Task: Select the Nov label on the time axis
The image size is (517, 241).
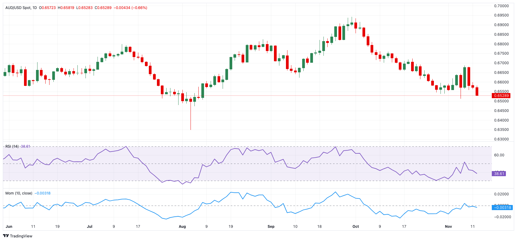Action: [448, 227]
